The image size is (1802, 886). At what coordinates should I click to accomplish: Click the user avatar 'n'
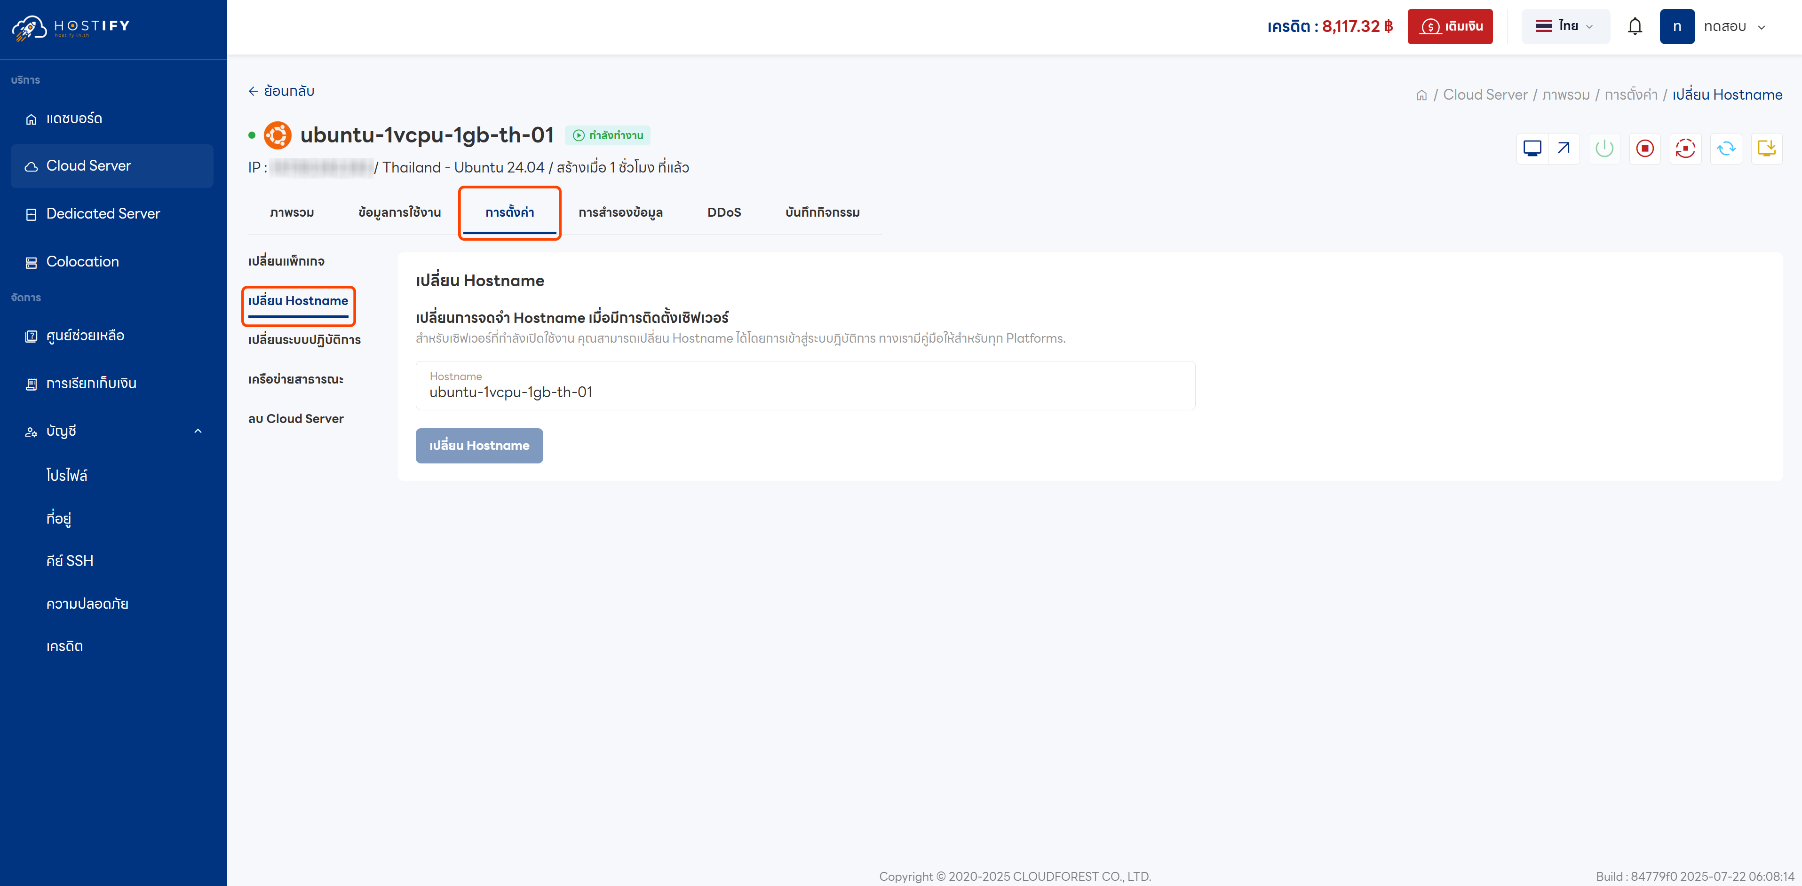point(1677,27)
